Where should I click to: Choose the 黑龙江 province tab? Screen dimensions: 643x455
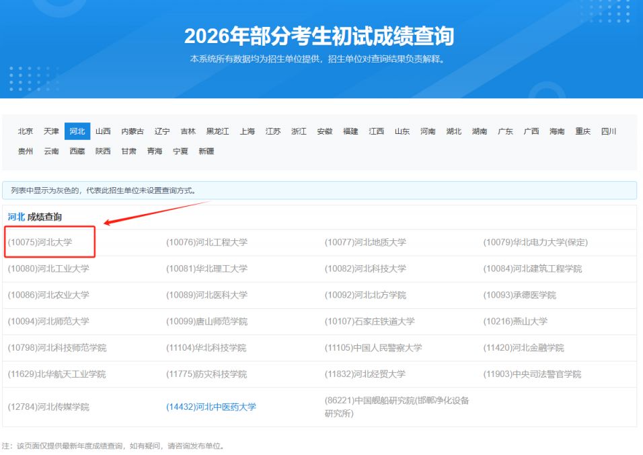coord(217,131)
